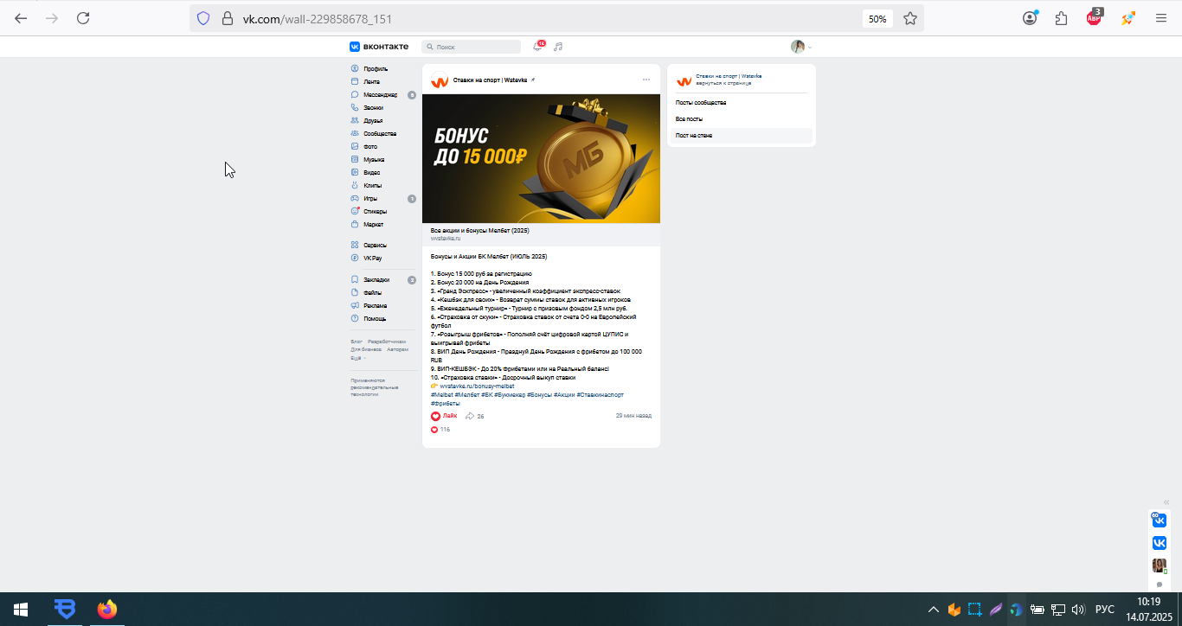The height and width of the screenshot is (626, 1182).
Task: Open Друзья in the sidebar
Action: point(373,120)
